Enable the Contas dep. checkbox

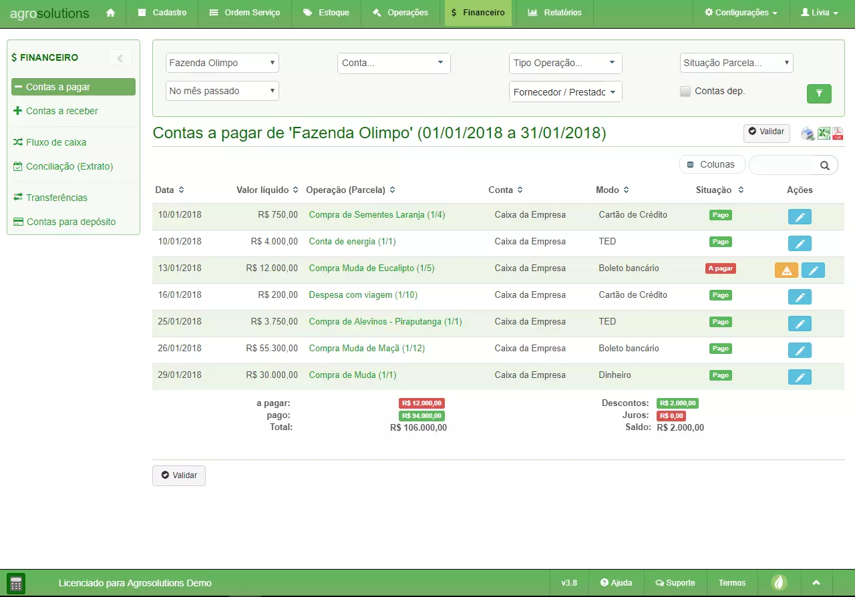pyautogui.click(x=685, y=91)
